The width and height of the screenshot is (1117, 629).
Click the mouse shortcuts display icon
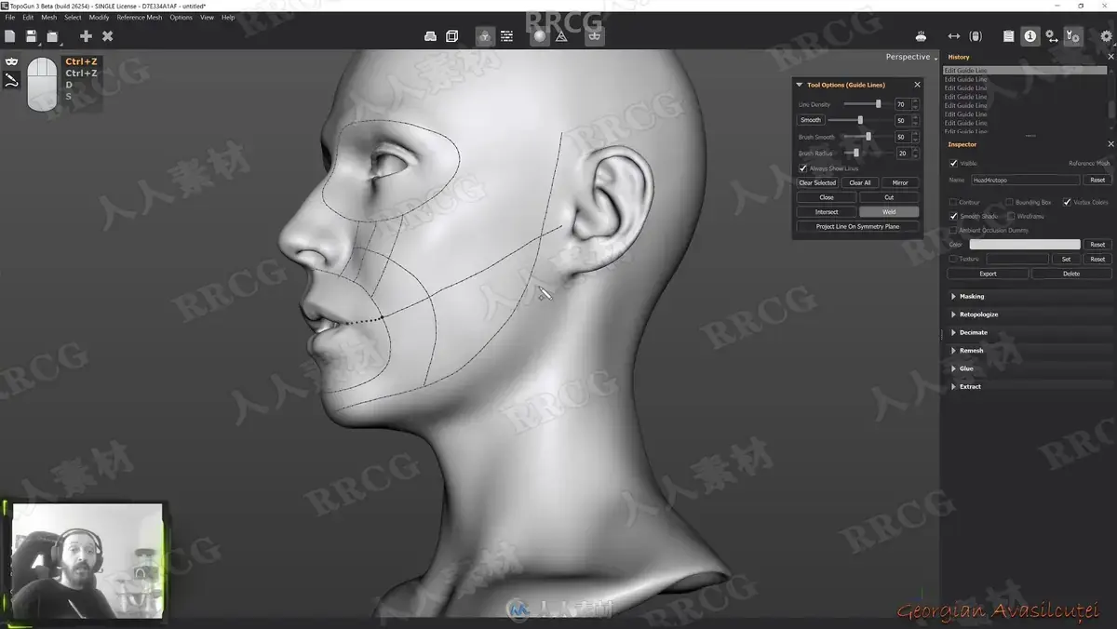[x=976, y=36]
